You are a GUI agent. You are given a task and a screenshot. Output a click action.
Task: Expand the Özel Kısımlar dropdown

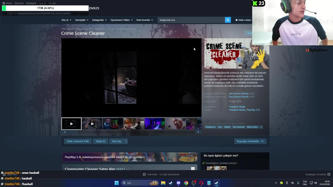(x=145, y=20)
